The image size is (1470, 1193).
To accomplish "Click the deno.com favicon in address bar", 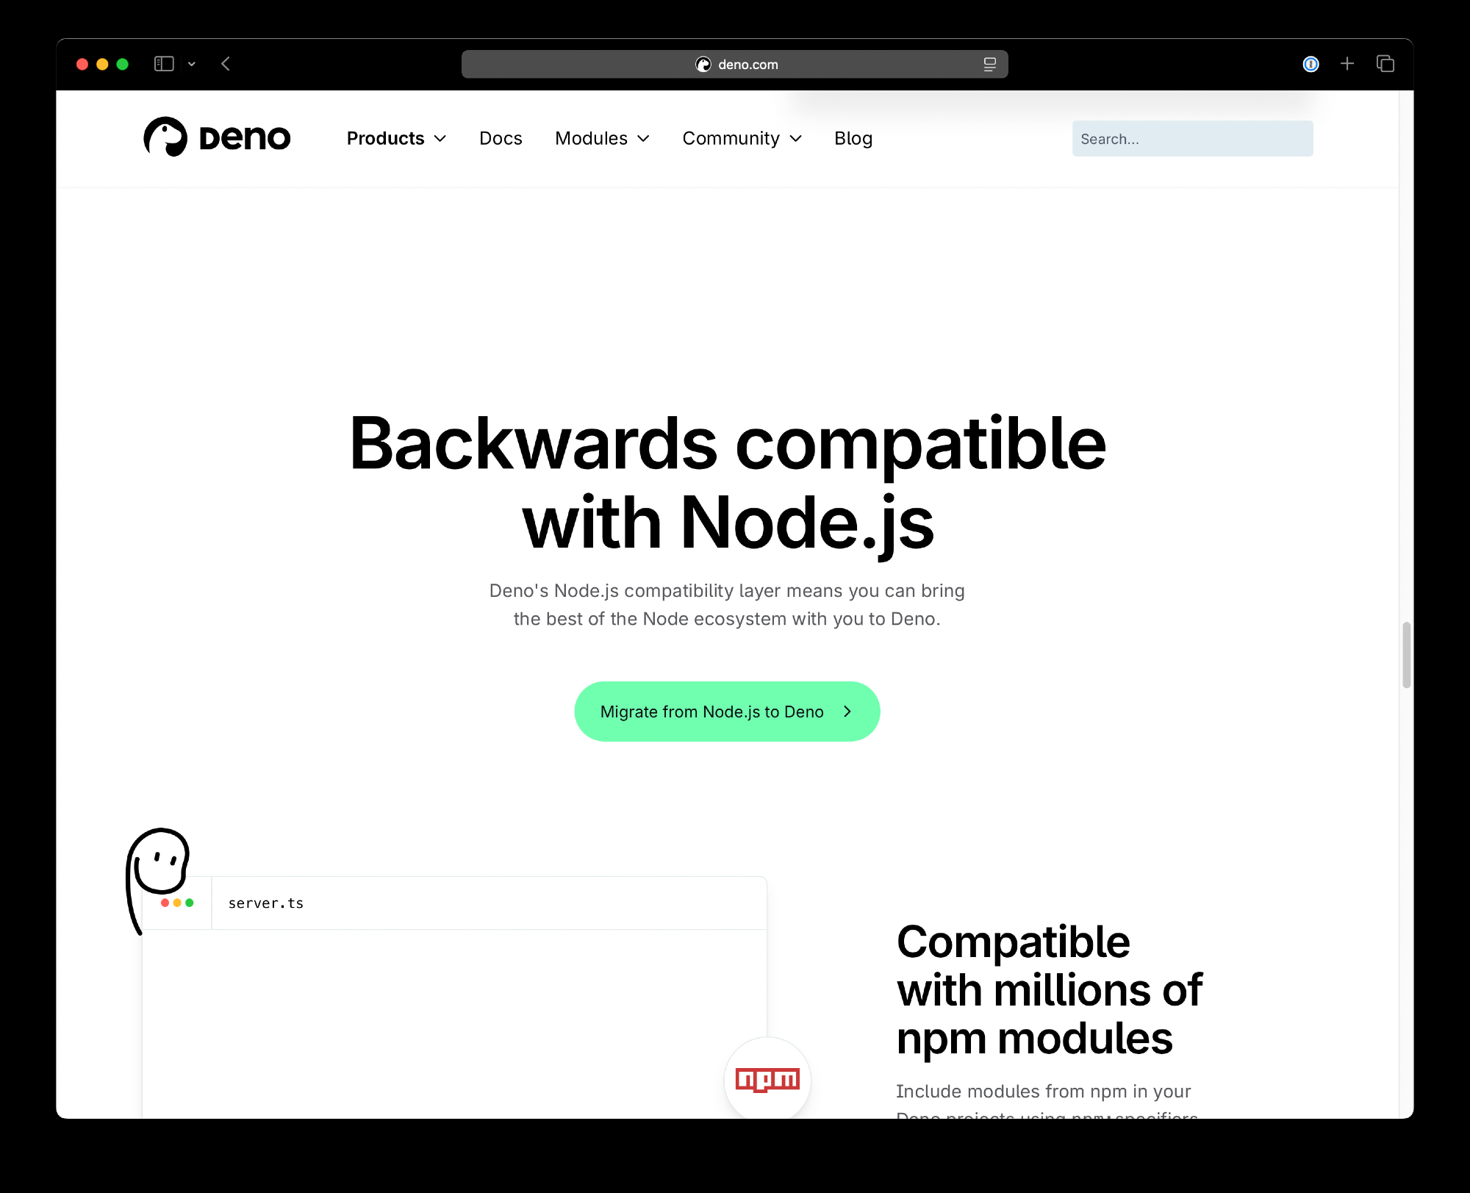I will click(703, 65).
